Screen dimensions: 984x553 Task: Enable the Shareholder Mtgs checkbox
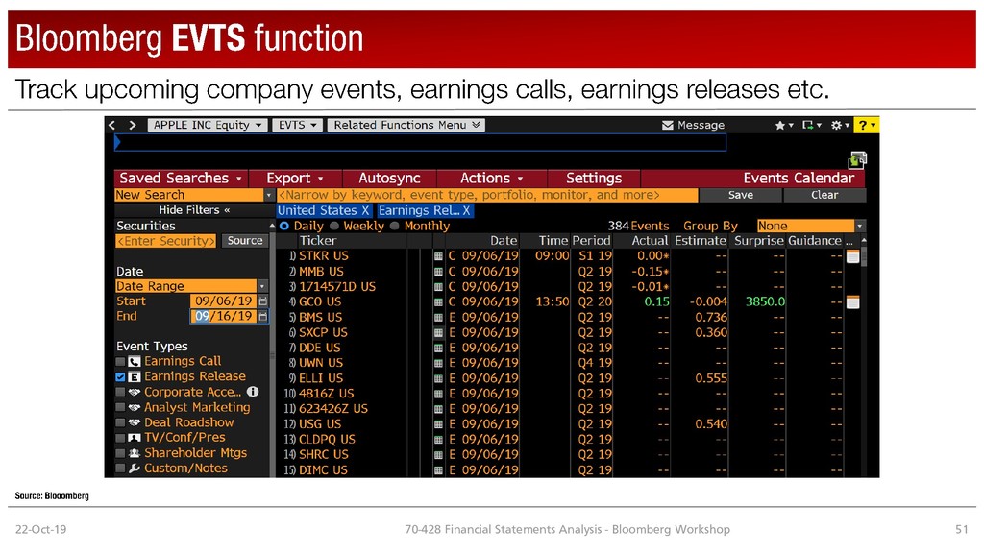[120, 453]
